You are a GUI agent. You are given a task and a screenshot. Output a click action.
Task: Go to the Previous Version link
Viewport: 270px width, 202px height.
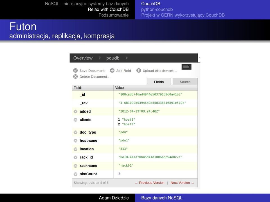click(x=150, y=183)
